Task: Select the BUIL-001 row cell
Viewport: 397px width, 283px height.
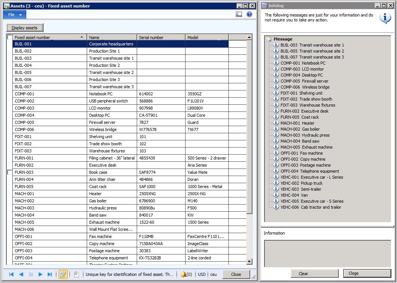Action: pyautogui.click(x=50, y=44)
